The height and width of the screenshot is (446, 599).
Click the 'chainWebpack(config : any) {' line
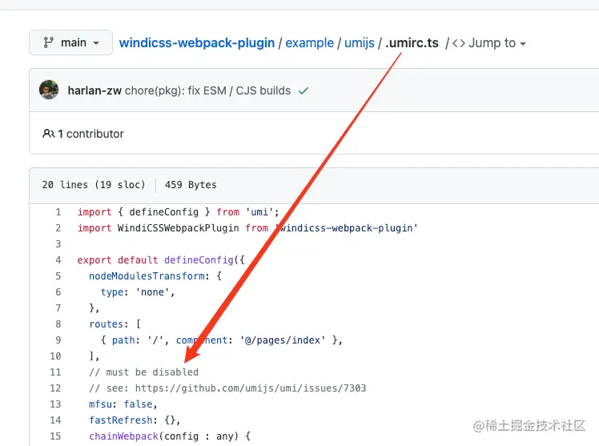pos(170,436)
